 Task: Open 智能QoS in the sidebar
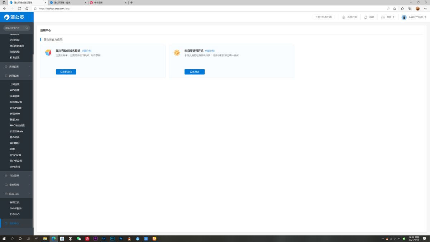(15, 119)
